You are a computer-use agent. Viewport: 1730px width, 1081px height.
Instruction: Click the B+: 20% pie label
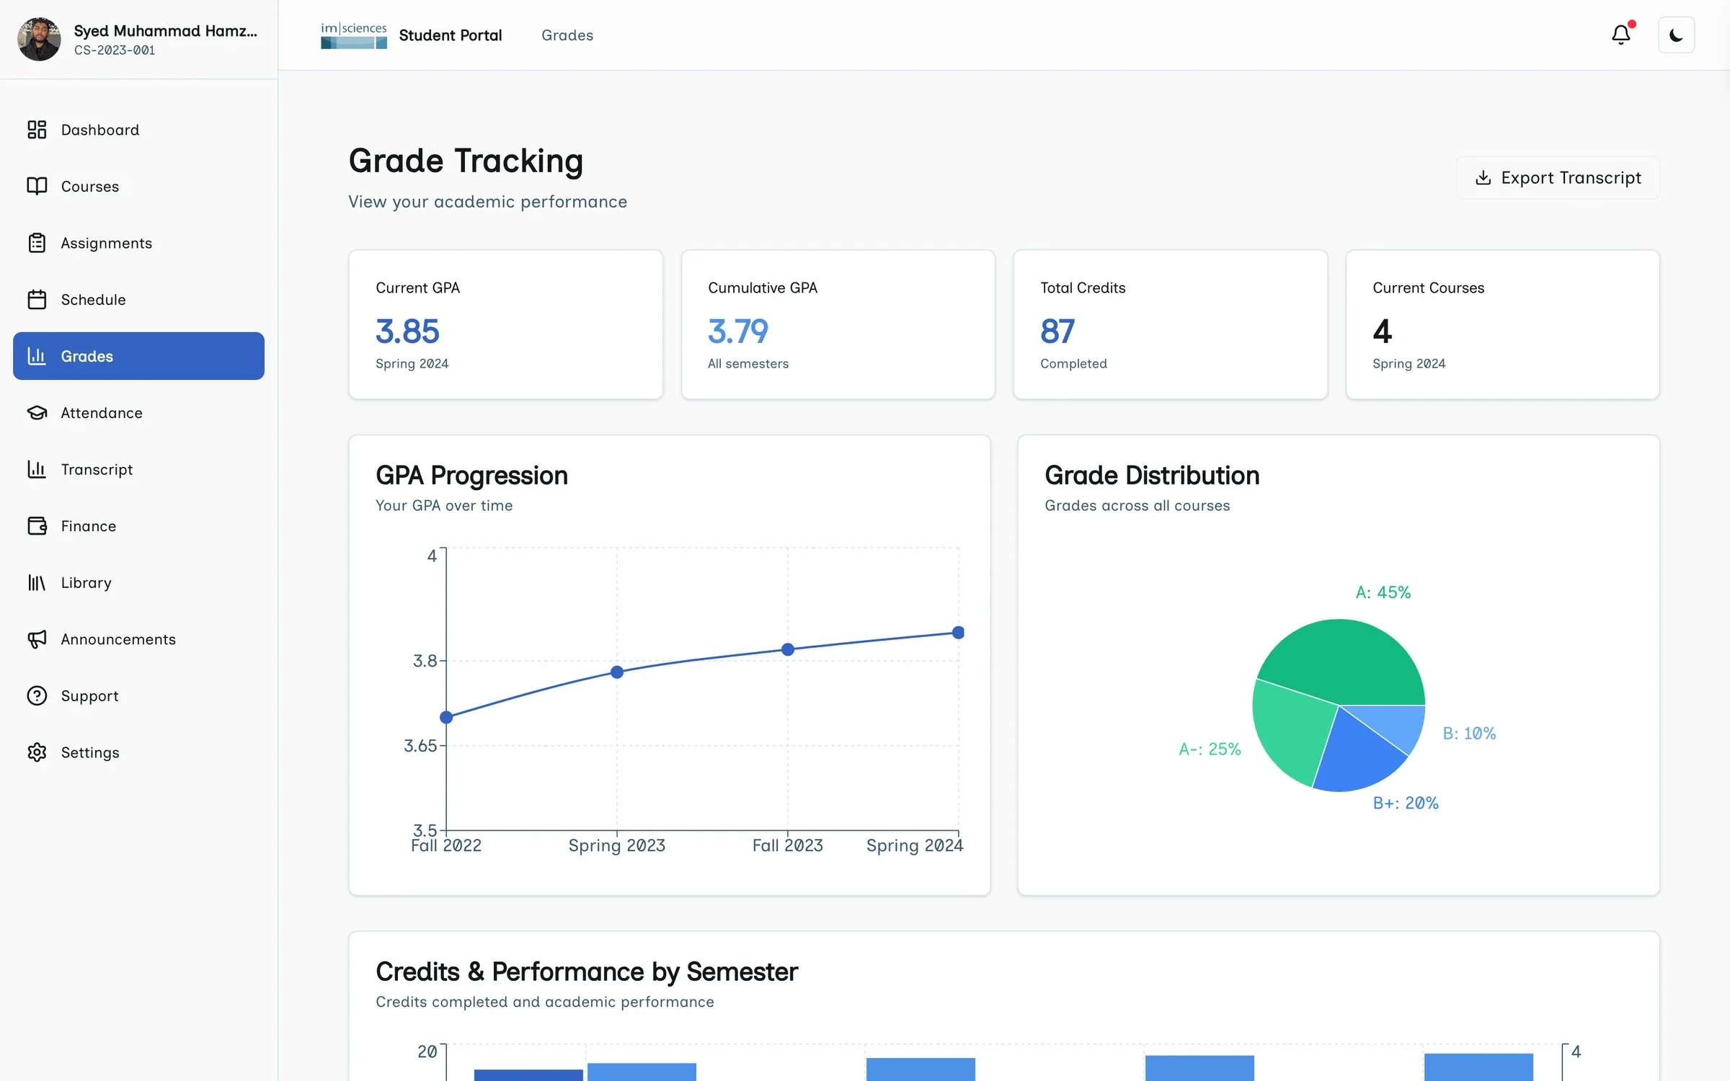coord(1406,803)
